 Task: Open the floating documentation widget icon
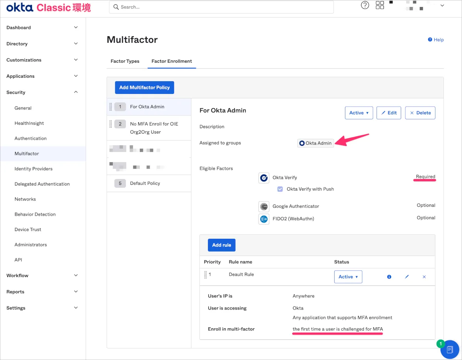pyautogui.click(x=449, y=350)
